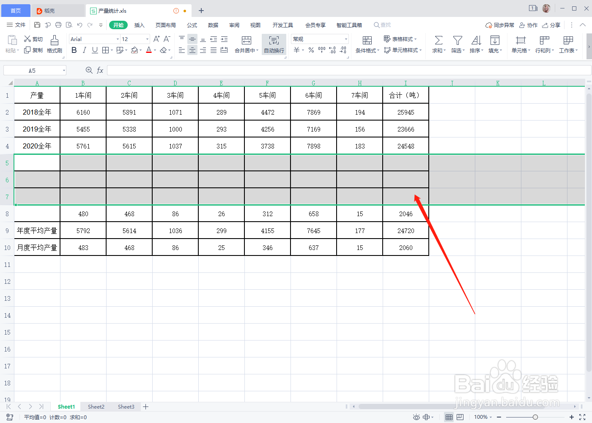Viewport: 592px width, 423px height.
Task: Decrease the cell indent
Action: click(x=214, y=39)
